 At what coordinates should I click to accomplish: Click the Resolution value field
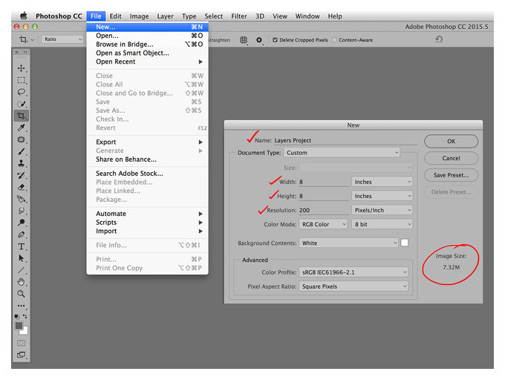coord(324,210)
